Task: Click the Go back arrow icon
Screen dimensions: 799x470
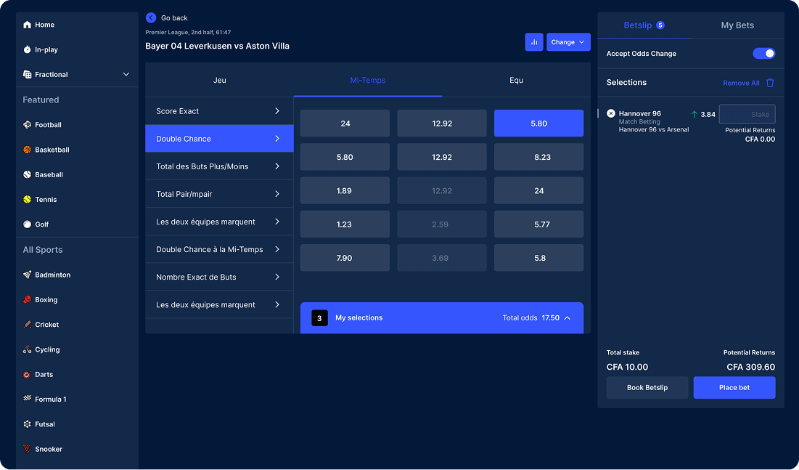Action: click(151, 17)
